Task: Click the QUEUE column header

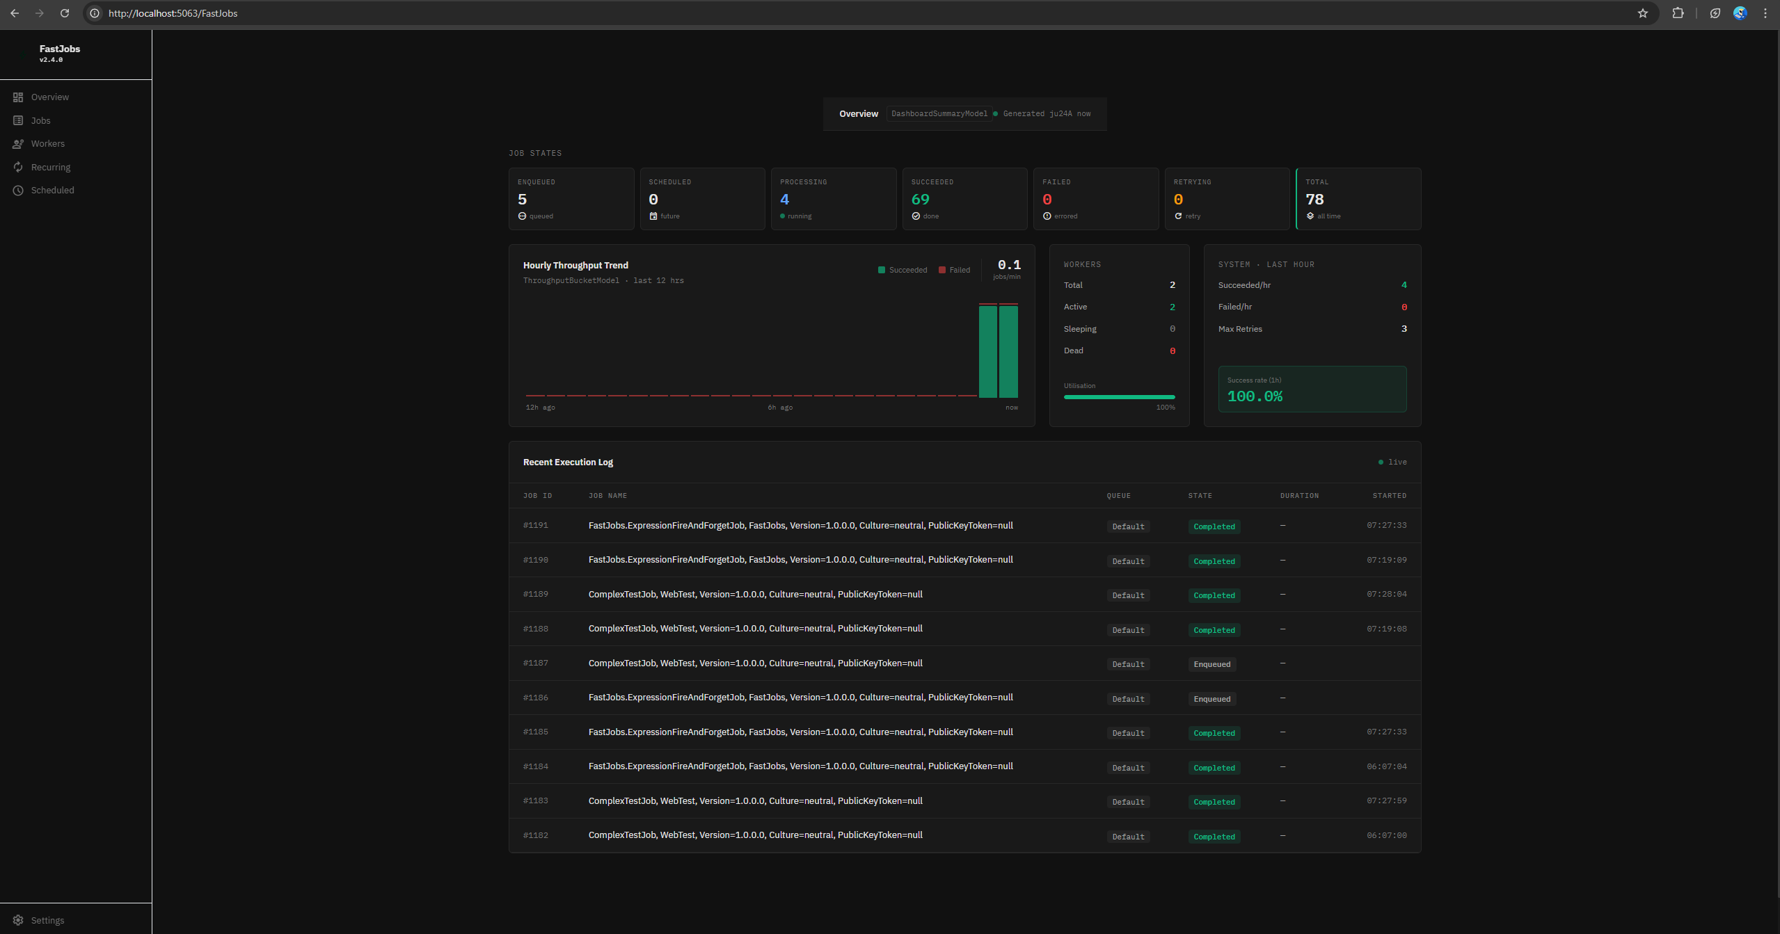Action: (1118, 496)
